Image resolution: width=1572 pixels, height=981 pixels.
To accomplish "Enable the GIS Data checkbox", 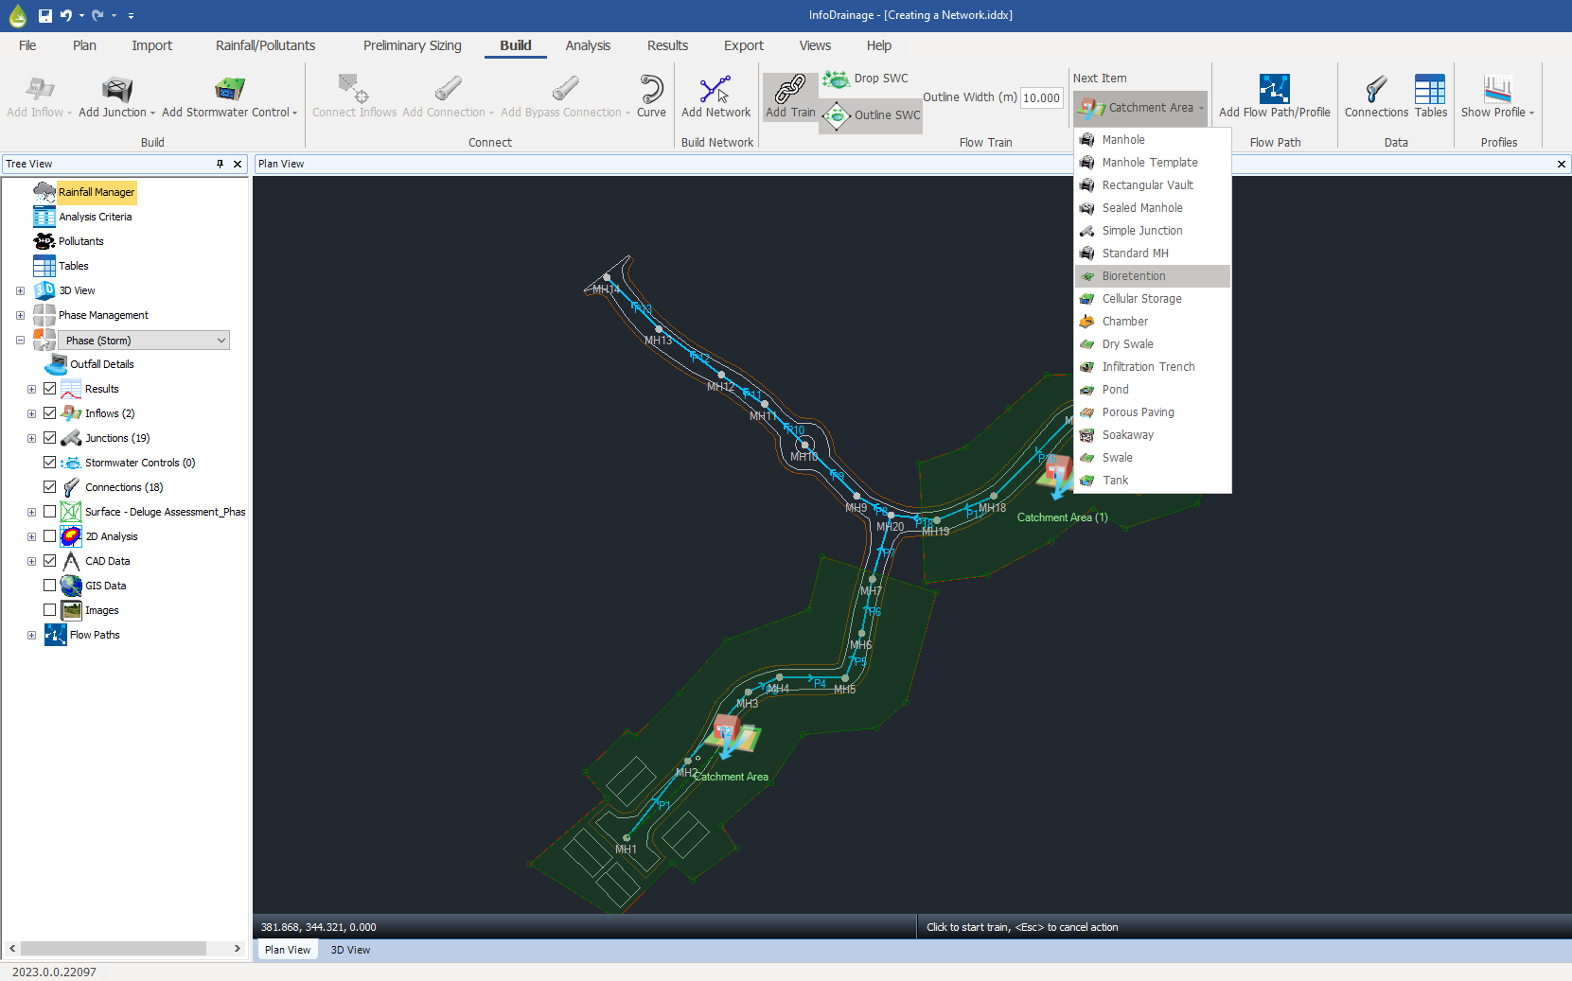I will [50, 586].
